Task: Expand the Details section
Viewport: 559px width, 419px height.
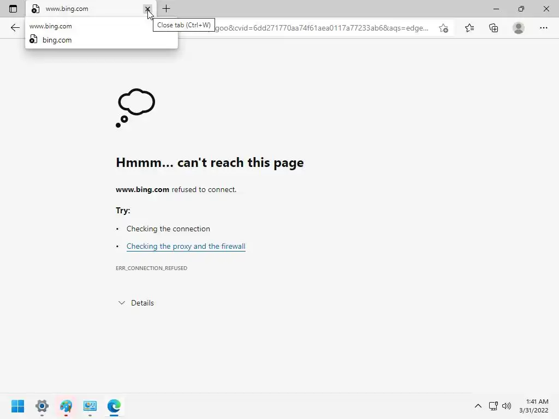Action: [x=136, y=303]
